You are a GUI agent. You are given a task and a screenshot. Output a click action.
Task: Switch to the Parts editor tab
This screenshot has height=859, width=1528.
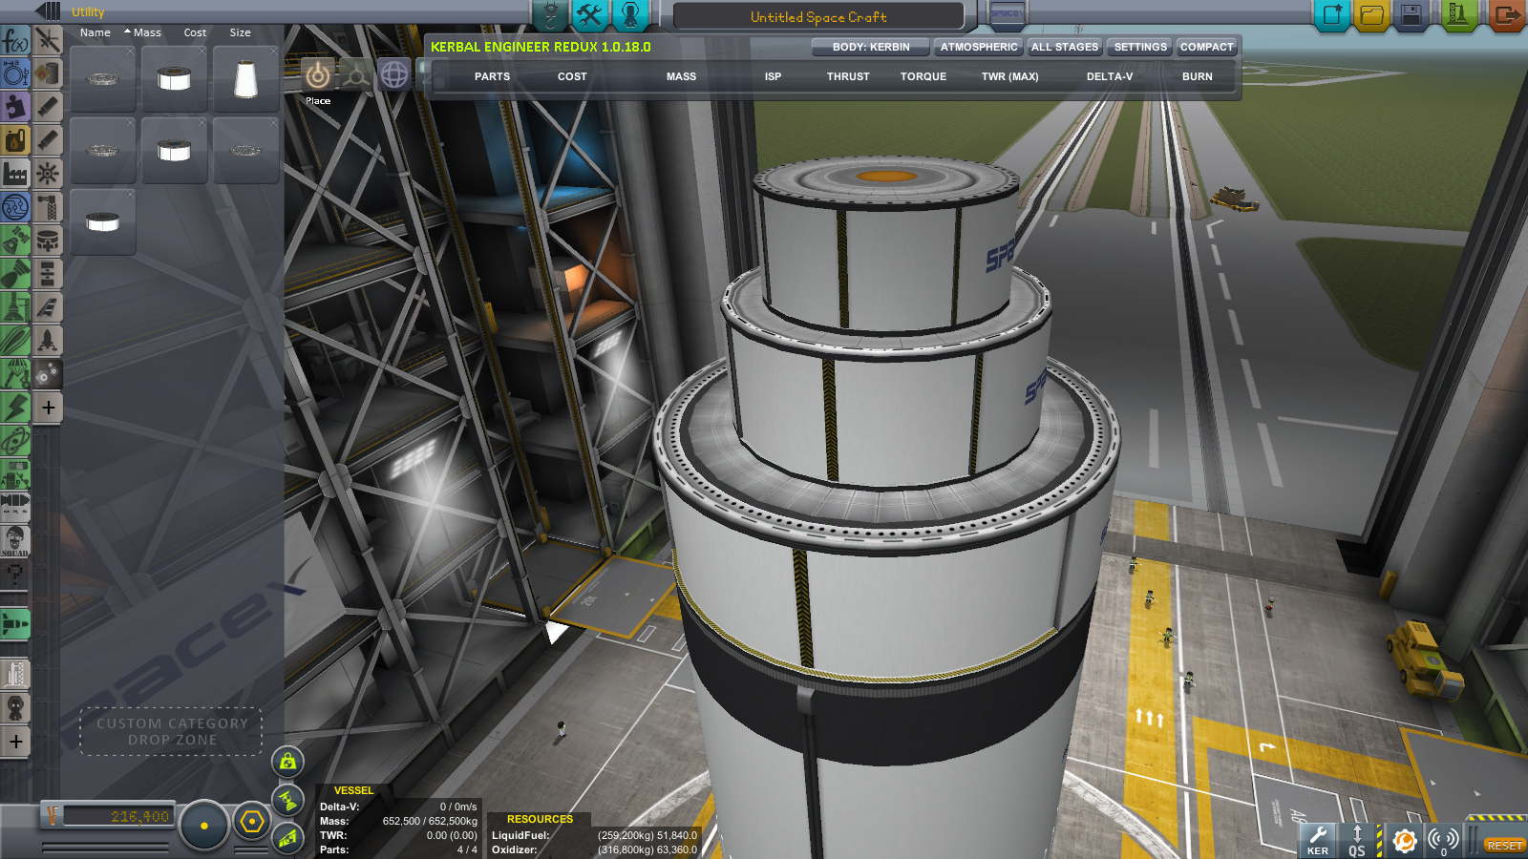[550, 14]
